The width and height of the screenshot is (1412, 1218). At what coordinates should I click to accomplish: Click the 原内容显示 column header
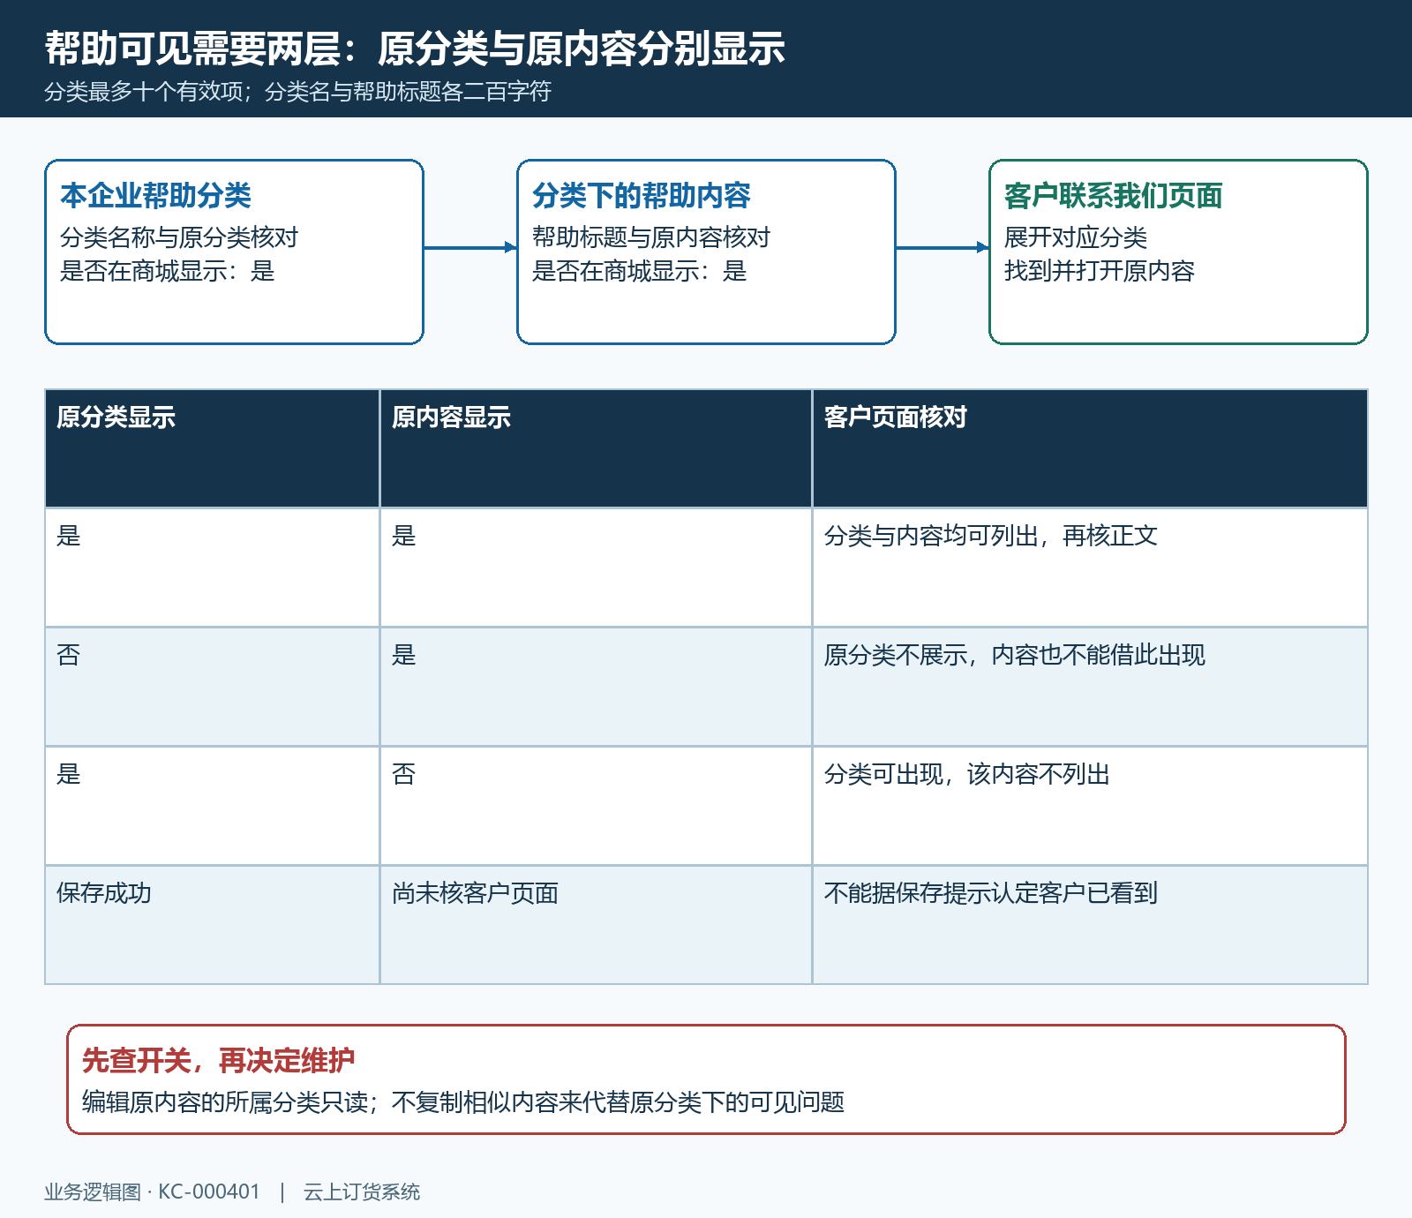[596, 448]
